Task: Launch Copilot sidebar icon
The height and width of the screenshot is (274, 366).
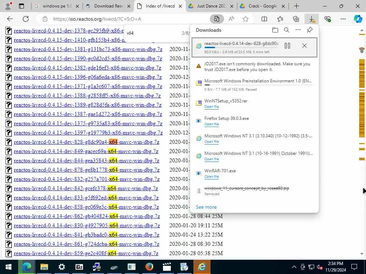Action: [x=358, y=19]
